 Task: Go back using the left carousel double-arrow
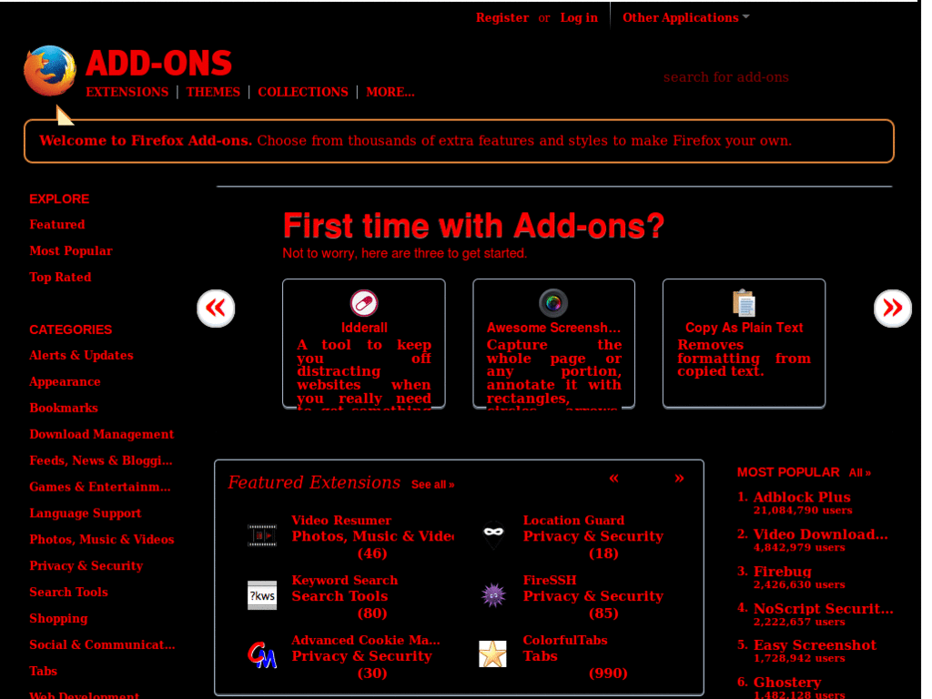tap(216, 309)
